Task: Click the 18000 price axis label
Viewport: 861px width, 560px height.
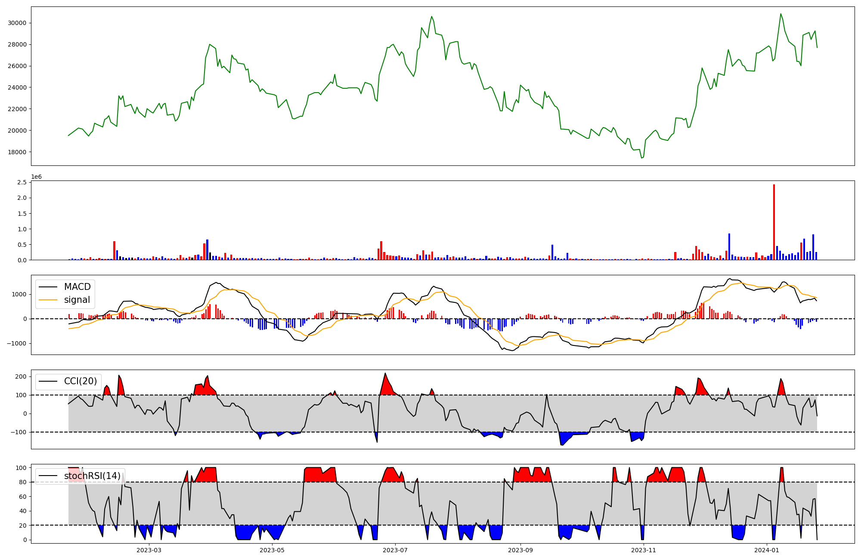Action: click(17, 152)
